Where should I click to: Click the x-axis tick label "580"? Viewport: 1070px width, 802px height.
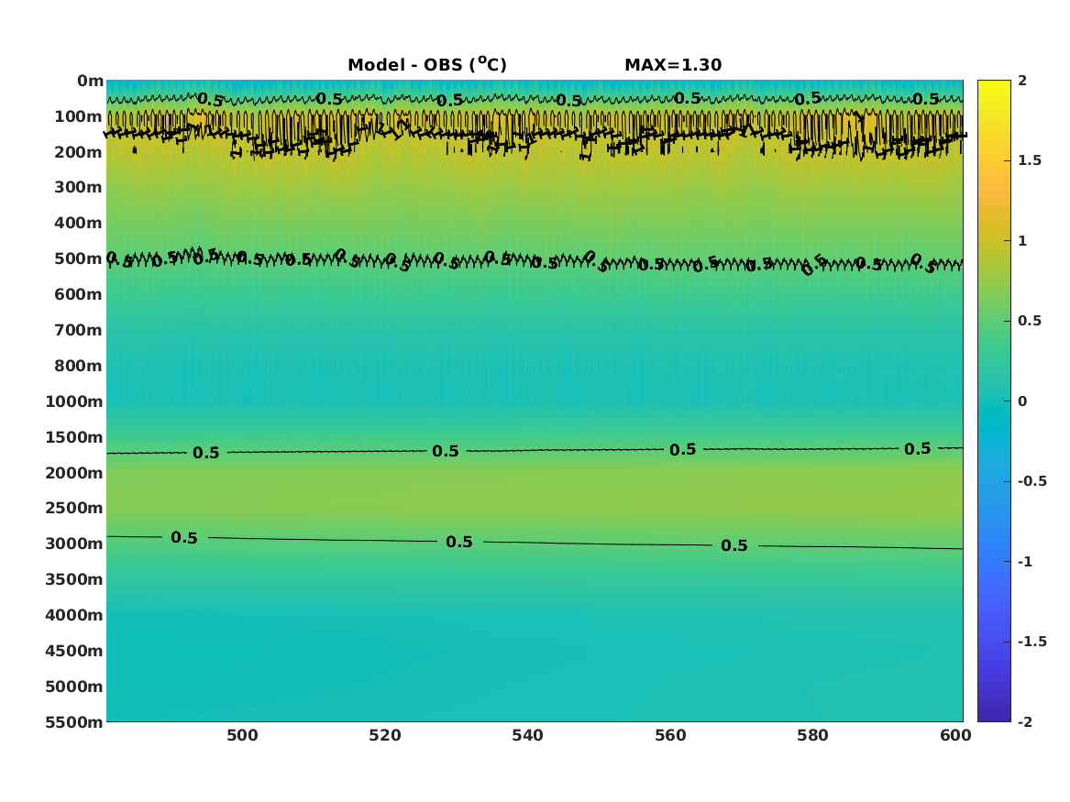pyautogui.click(x=812, y=735)
